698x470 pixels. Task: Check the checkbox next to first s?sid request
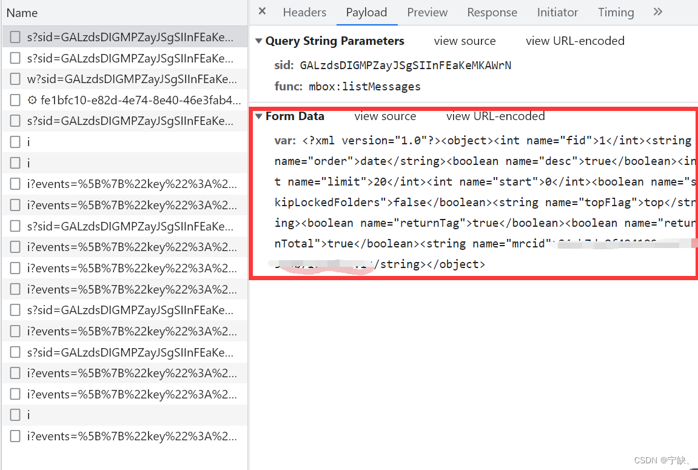click(14, 36)
